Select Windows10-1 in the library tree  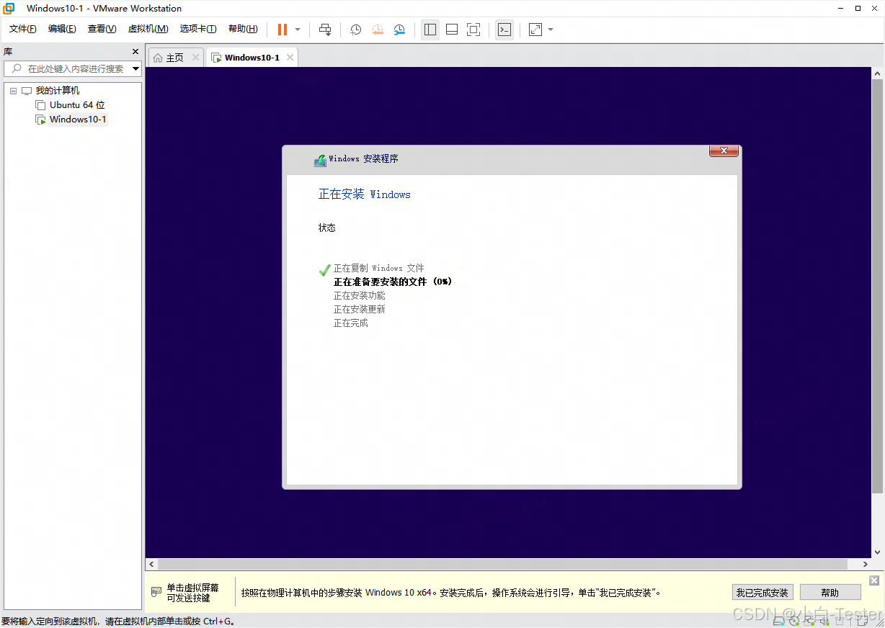pos(78,120)
